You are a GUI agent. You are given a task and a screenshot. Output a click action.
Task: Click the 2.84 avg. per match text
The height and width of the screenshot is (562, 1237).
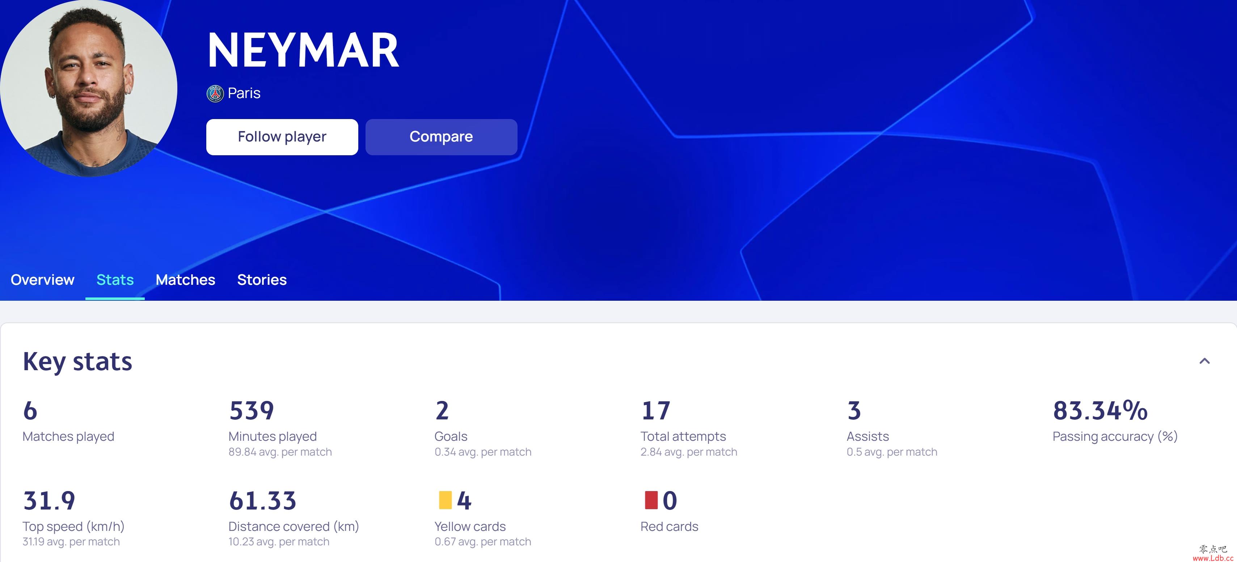pos(689,452)
